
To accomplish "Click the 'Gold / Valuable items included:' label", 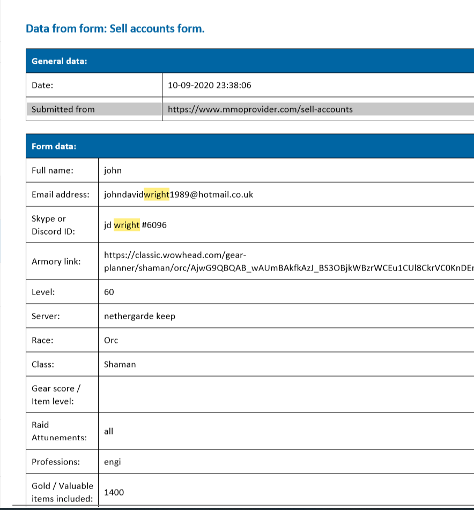I will pos(63,492).
